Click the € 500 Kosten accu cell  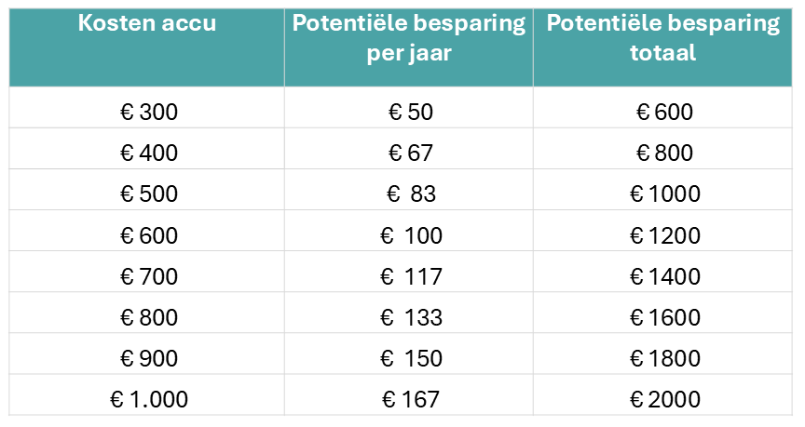pos(148,194)
